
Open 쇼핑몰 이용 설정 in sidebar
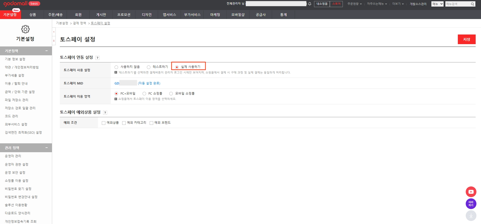click(x=17, y=181)
